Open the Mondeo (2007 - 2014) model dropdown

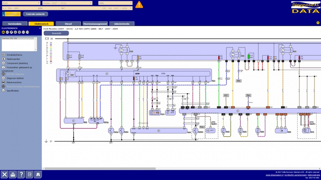tap(67, 3)
